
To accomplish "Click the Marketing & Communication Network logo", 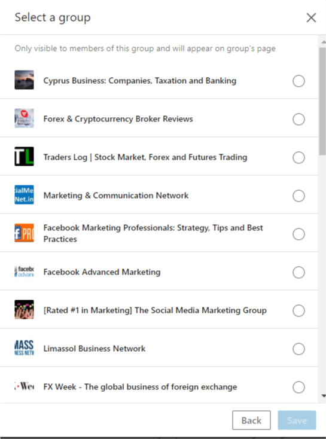I will point(25,195).
